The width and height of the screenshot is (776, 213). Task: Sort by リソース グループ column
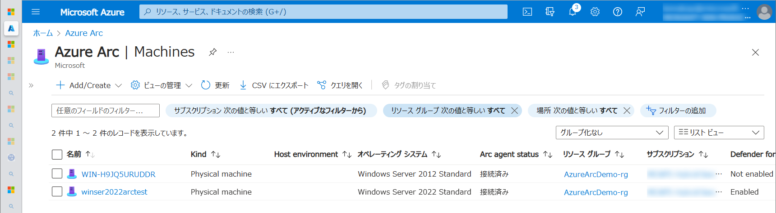coord(594,154)
